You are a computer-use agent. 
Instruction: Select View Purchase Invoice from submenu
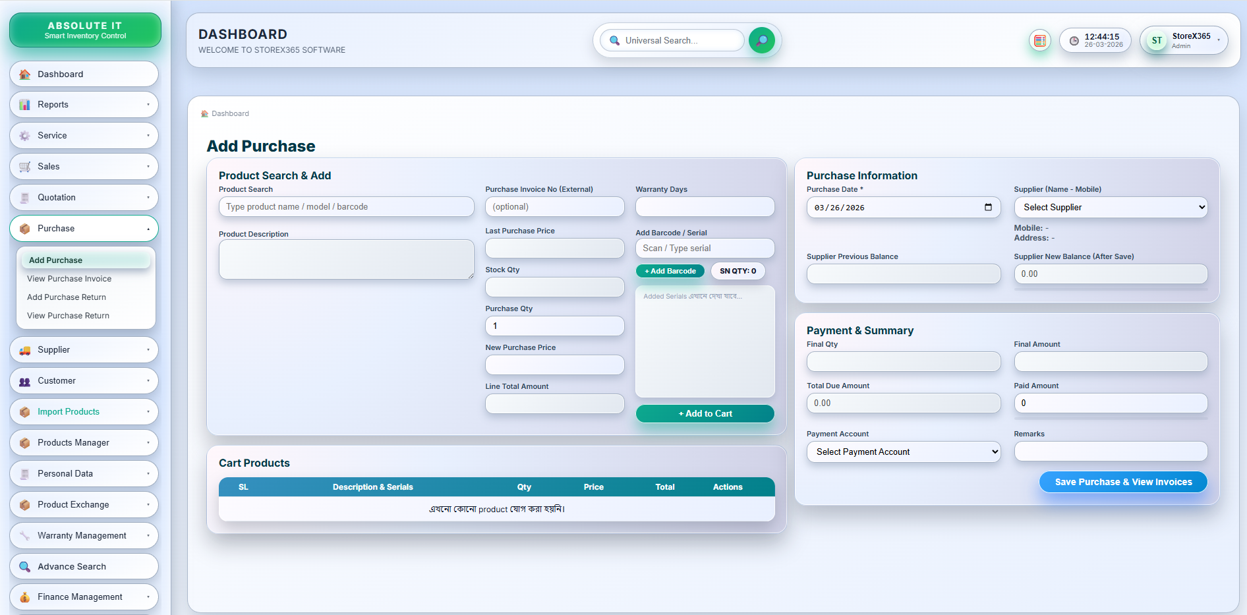pos(69,278)
